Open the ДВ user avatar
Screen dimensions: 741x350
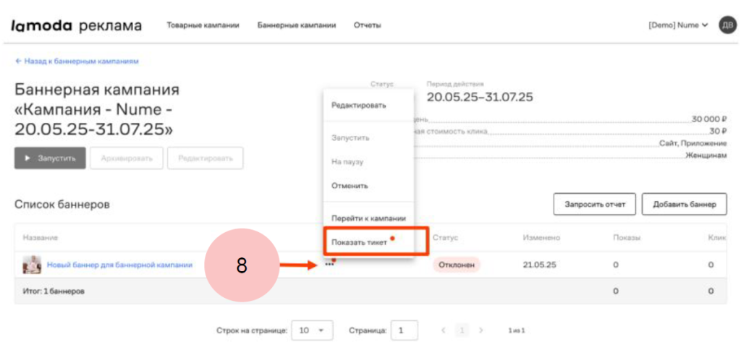(727, 25)
